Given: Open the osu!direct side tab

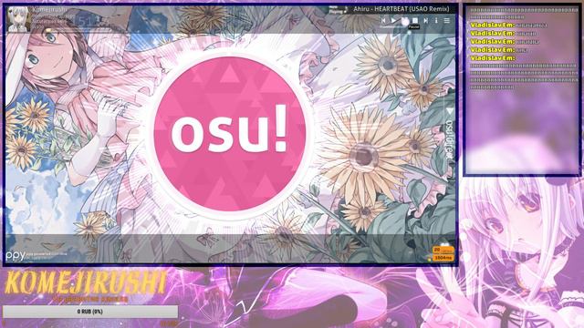Looking at the screenshot, I should (x=449, y=135).
